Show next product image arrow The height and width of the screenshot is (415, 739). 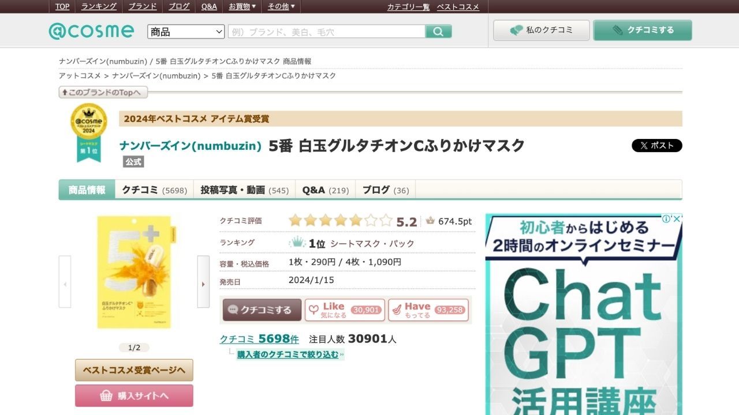pos(203,282)
